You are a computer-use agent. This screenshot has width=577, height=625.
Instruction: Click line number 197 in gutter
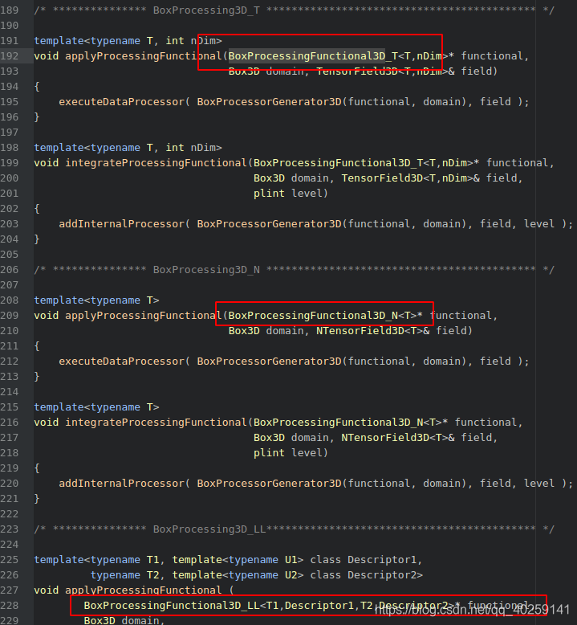pos(9,133)
